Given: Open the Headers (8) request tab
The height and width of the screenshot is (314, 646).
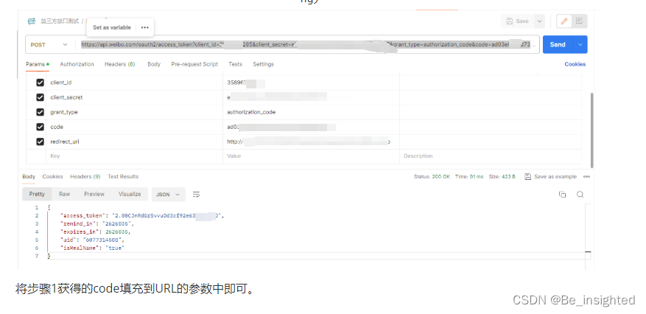Looking at the screenshot, I should (x=120, y=64).
